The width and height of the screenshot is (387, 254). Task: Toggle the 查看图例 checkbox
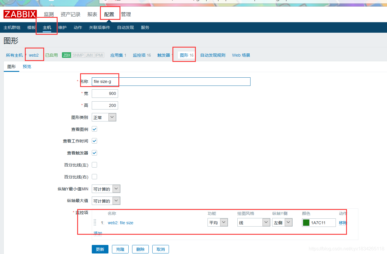[94, 129]
